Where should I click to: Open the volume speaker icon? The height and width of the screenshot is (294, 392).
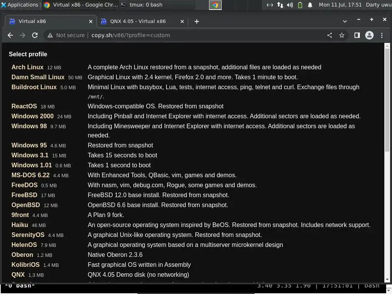pos(290,5)
